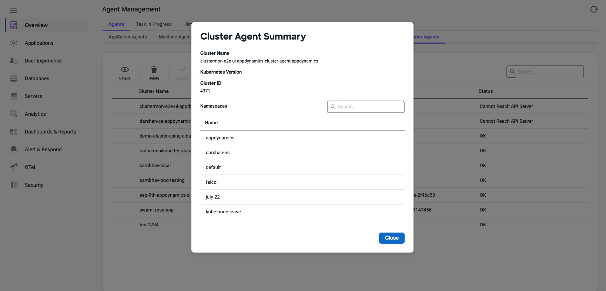This screenshot has width=606, height=291.
Task: Click the refresh icon at top right
Action: [x=594, y=9]
